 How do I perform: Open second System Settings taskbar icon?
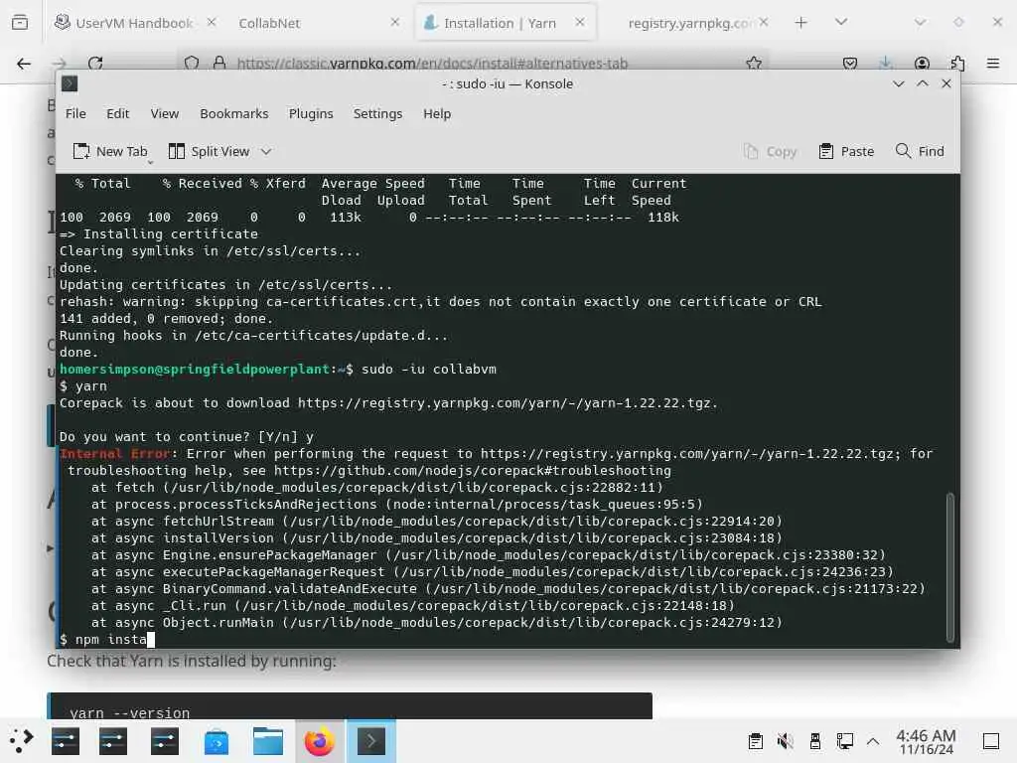coord(113,741)
